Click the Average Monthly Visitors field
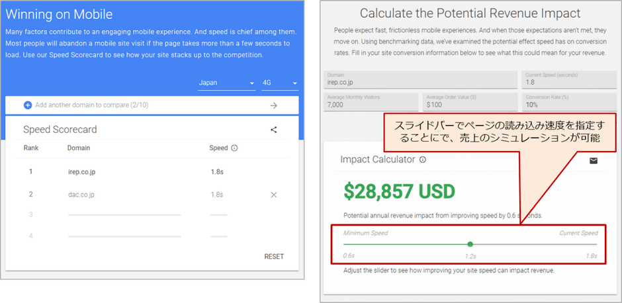Image resolution: width=622 pixels, height=303 pixels. tap(371, 102)
